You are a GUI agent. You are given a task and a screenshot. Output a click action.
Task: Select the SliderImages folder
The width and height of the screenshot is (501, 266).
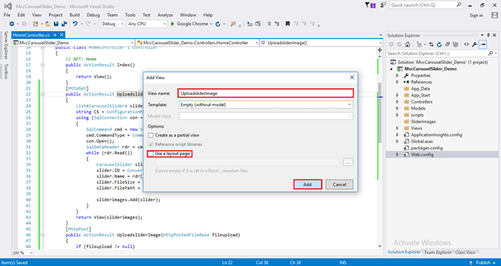[x=423, y=121]
